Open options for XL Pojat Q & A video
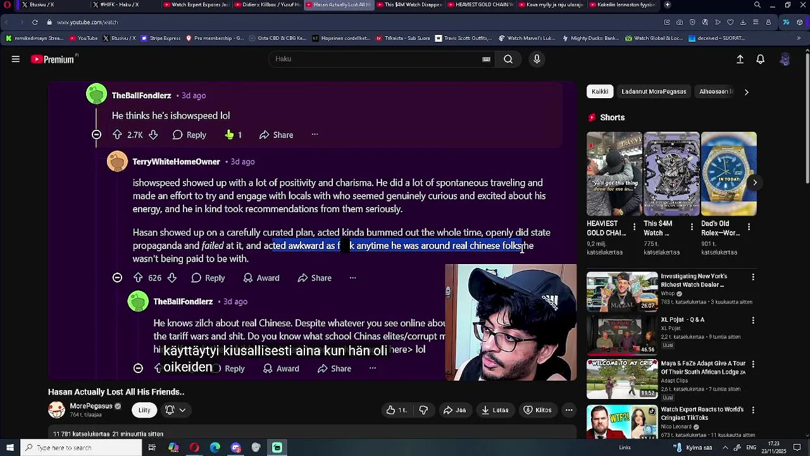The height and width of the screenshot is (456, 810). click(753, 320)
